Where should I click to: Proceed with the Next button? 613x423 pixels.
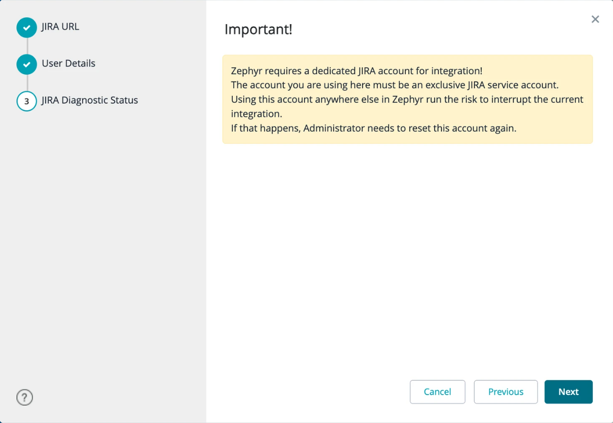tap(568, 392)
